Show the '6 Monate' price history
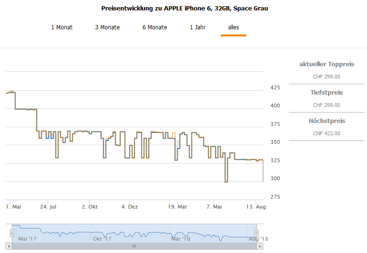367x253 pixels. (x=154, y=27)
